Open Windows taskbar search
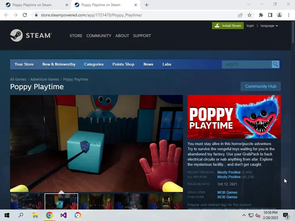 coord(21,215)
